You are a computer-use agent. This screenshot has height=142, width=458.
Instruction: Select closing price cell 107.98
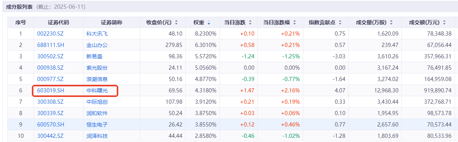click(174, 102)
